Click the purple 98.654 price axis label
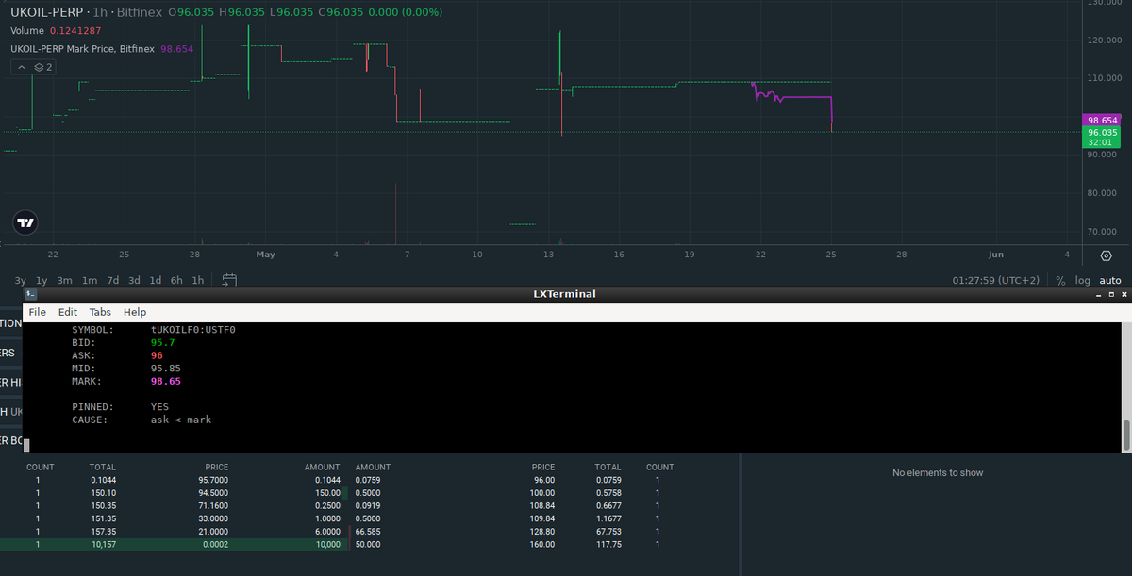Image resolution: width=1132 pixels, height=576 pixels. 1103,121
